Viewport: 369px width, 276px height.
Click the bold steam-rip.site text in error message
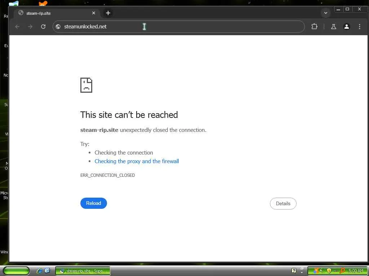pyautogui.click(x=99, y=130)
